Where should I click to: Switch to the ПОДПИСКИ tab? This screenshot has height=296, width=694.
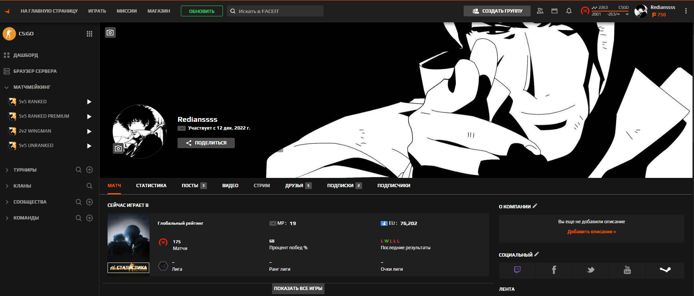pos(344,186)
